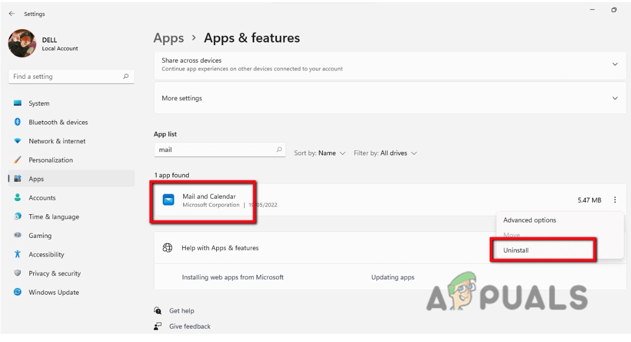Open the Accounts section
631x342 pixels.
pos(44,198)
